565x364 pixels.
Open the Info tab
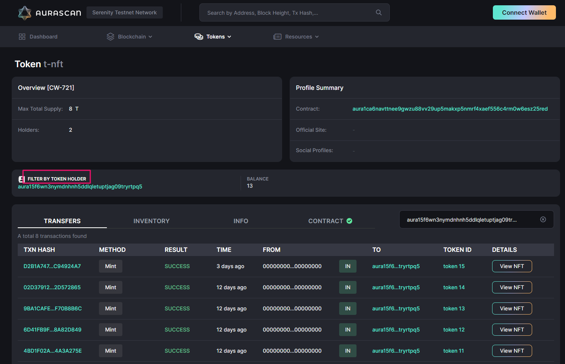(x=241, y=221)
